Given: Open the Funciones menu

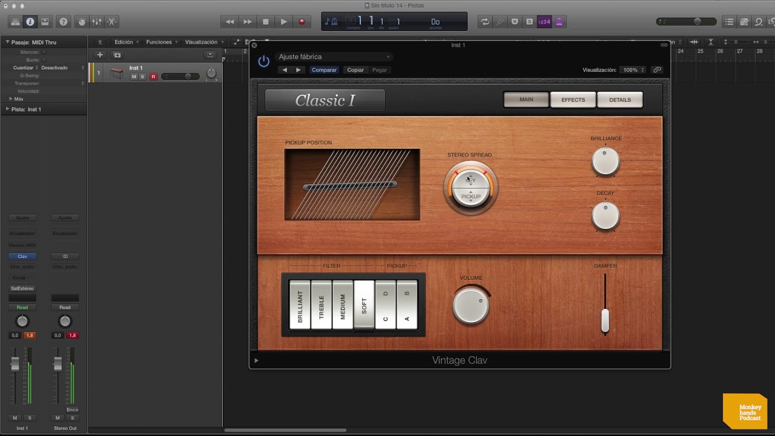Looking at the screenshot, I should [162, 42].
